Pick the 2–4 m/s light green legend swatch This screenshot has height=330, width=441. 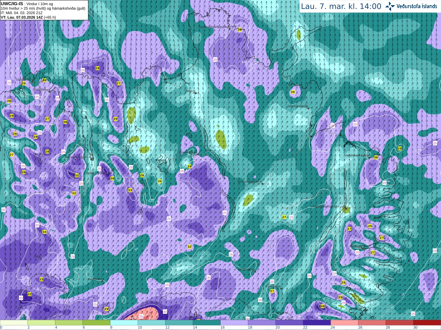click(x=41, y=323)
